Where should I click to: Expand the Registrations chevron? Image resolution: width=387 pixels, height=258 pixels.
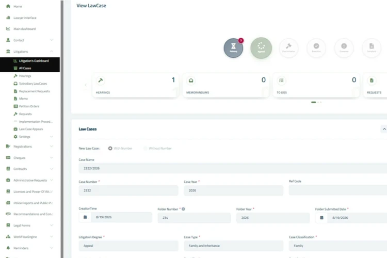(51, 146)
